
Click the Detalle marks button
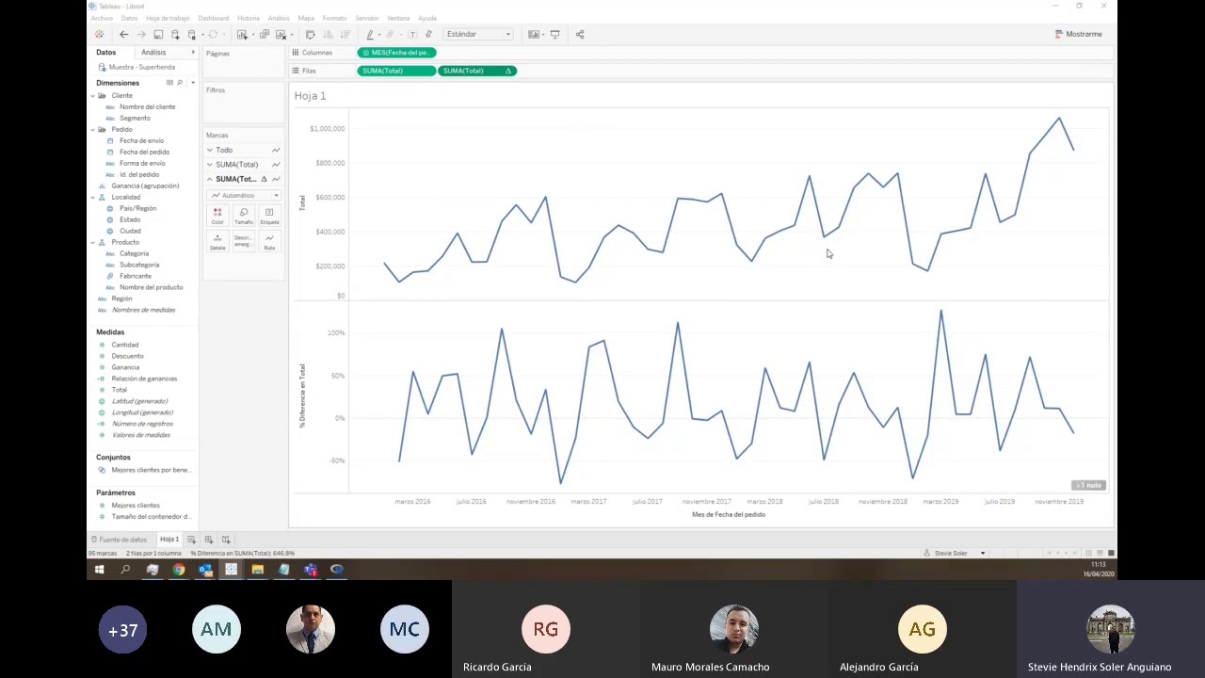[217, 242]
